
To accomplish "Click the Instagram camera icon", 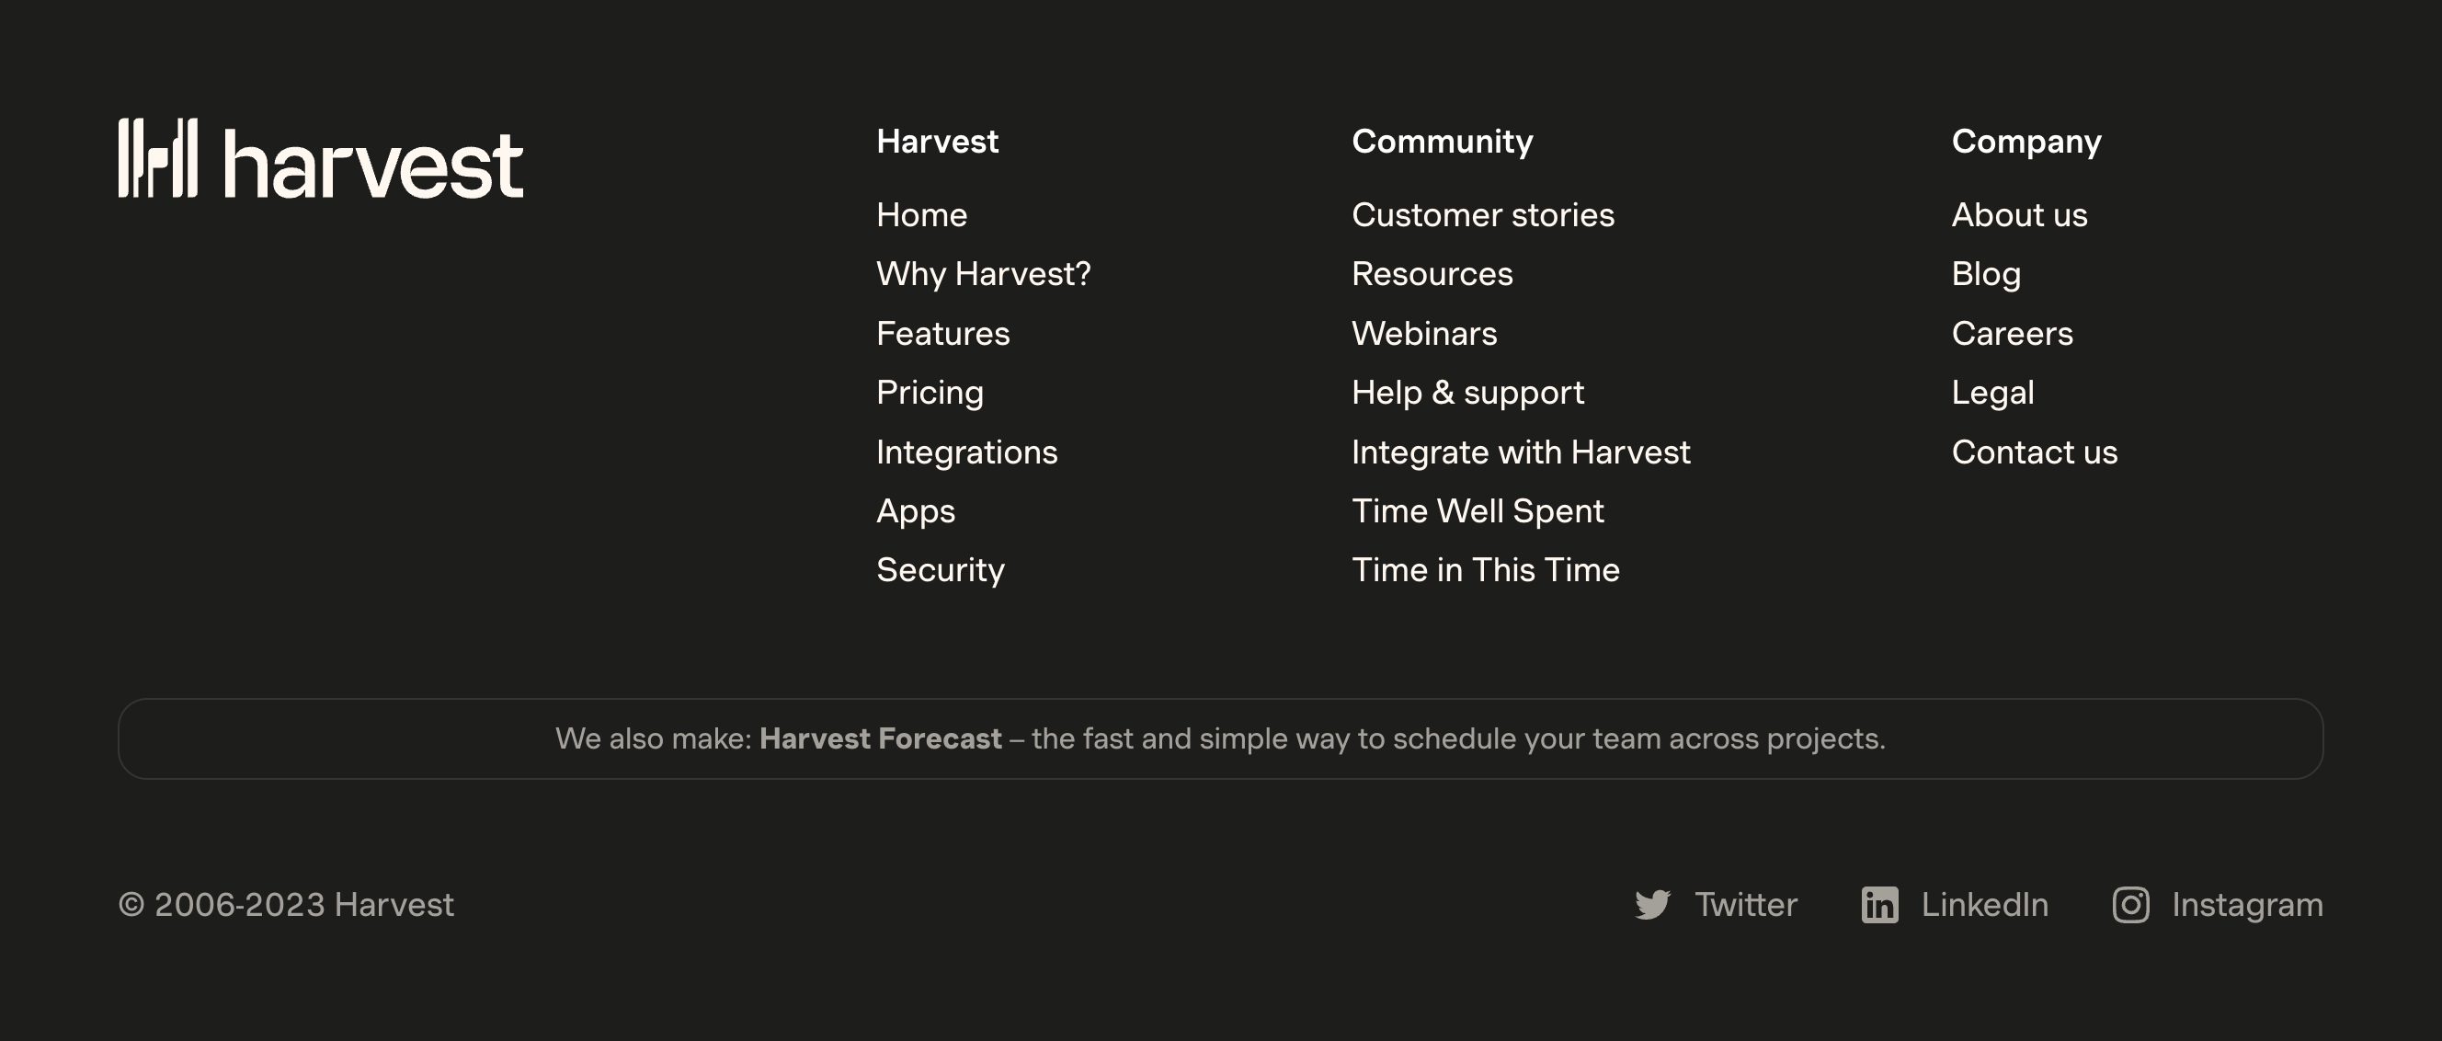I will 2130,905.
